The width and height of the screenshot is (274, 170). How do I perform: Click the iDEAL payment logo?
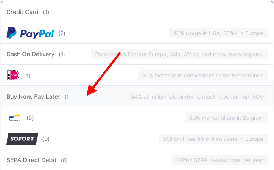coord(13,75)
